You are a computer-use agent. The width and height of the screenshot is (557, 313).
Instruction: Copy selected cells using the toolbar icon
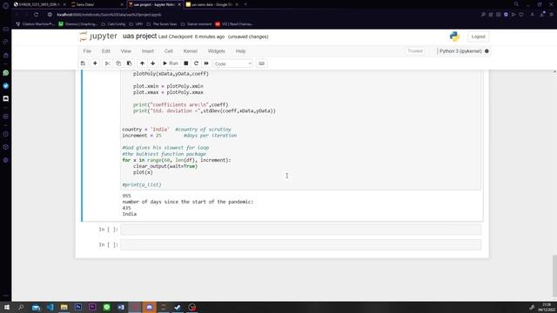(118, 63)
